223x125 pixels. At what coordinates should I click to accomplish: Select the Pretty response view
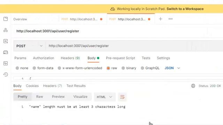pyautogui.click(x=22, y=97)
